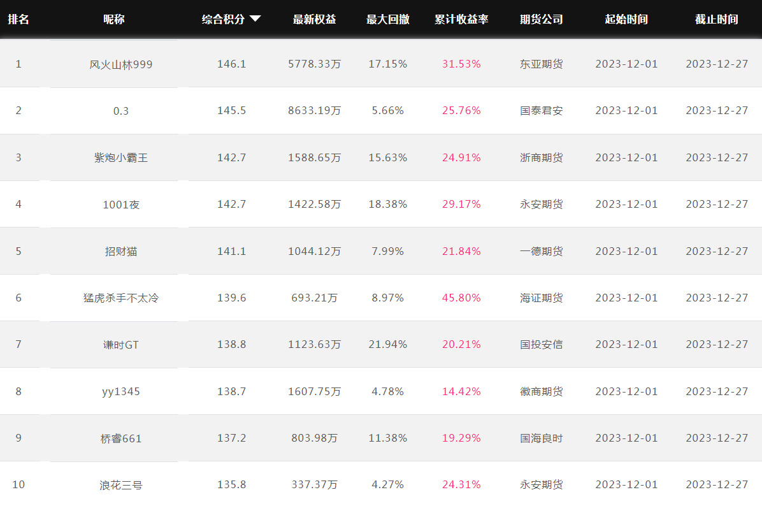Select nickname 猛虎杀手不太冷
The image size is (762, 506).
(121, 298)
